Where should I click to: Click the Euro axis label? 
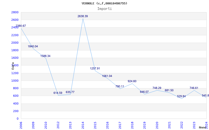(x=13, y=66)
